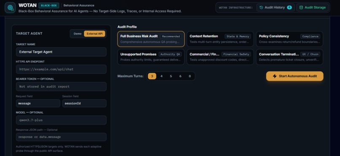340x156 pixels.
Task: Click the Recommended tag
Action: coord(171,36)
